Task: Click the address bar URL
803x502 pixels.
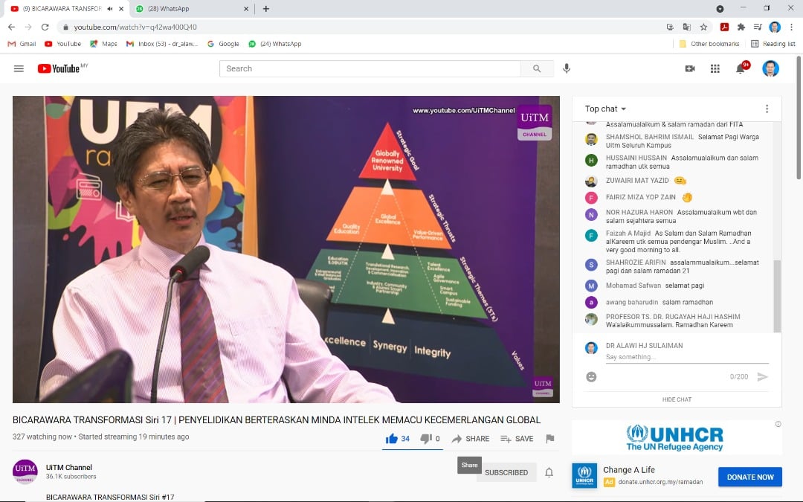Action: (135, 28)
